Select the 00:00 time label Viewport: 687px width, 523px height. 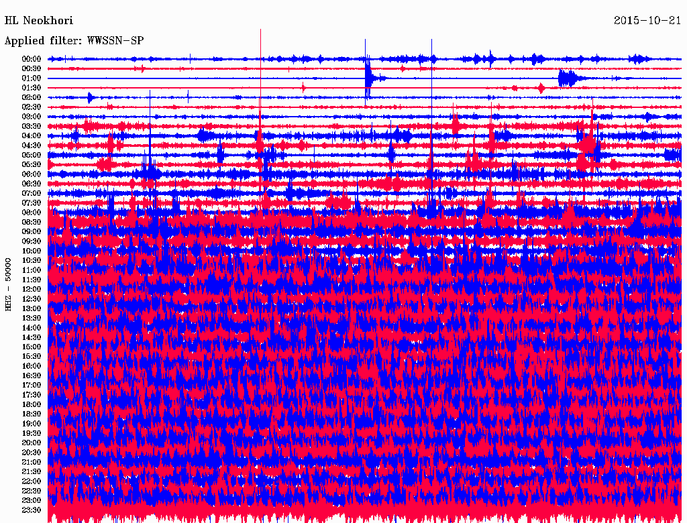pyautogui.click(x=32, y=59)
